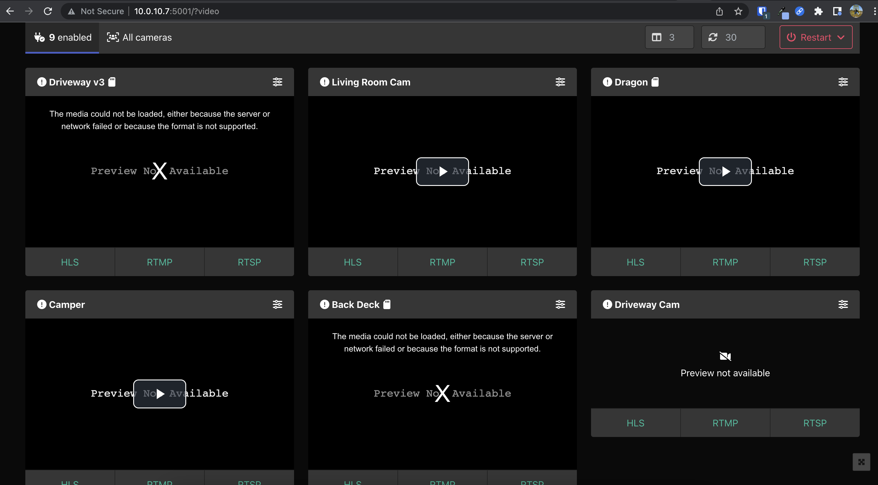Screen dimensions: 878x485
Task: Open the HLS link for Living Room Cam
Action: [x=353, y=262]
